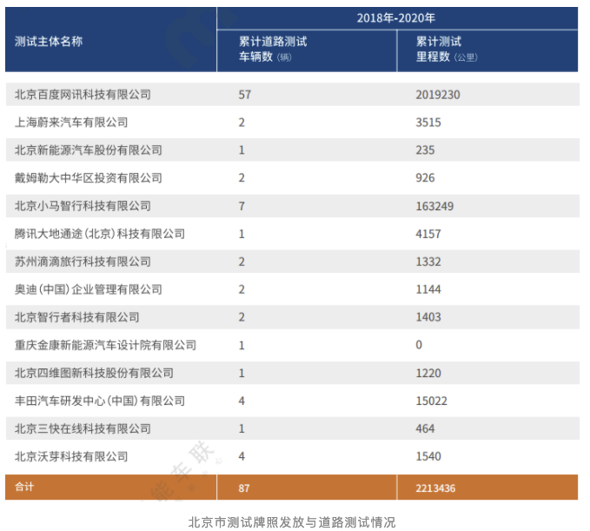Click the vehicle count 57
The image size is (590, 531).
pos(244,95)
